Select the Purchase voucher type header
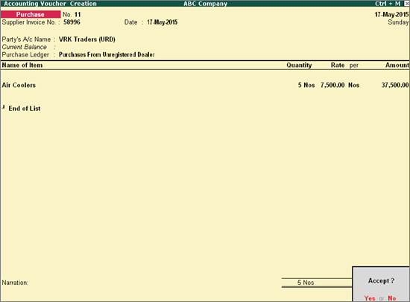410x302 pixels. (x=31, y=14)
